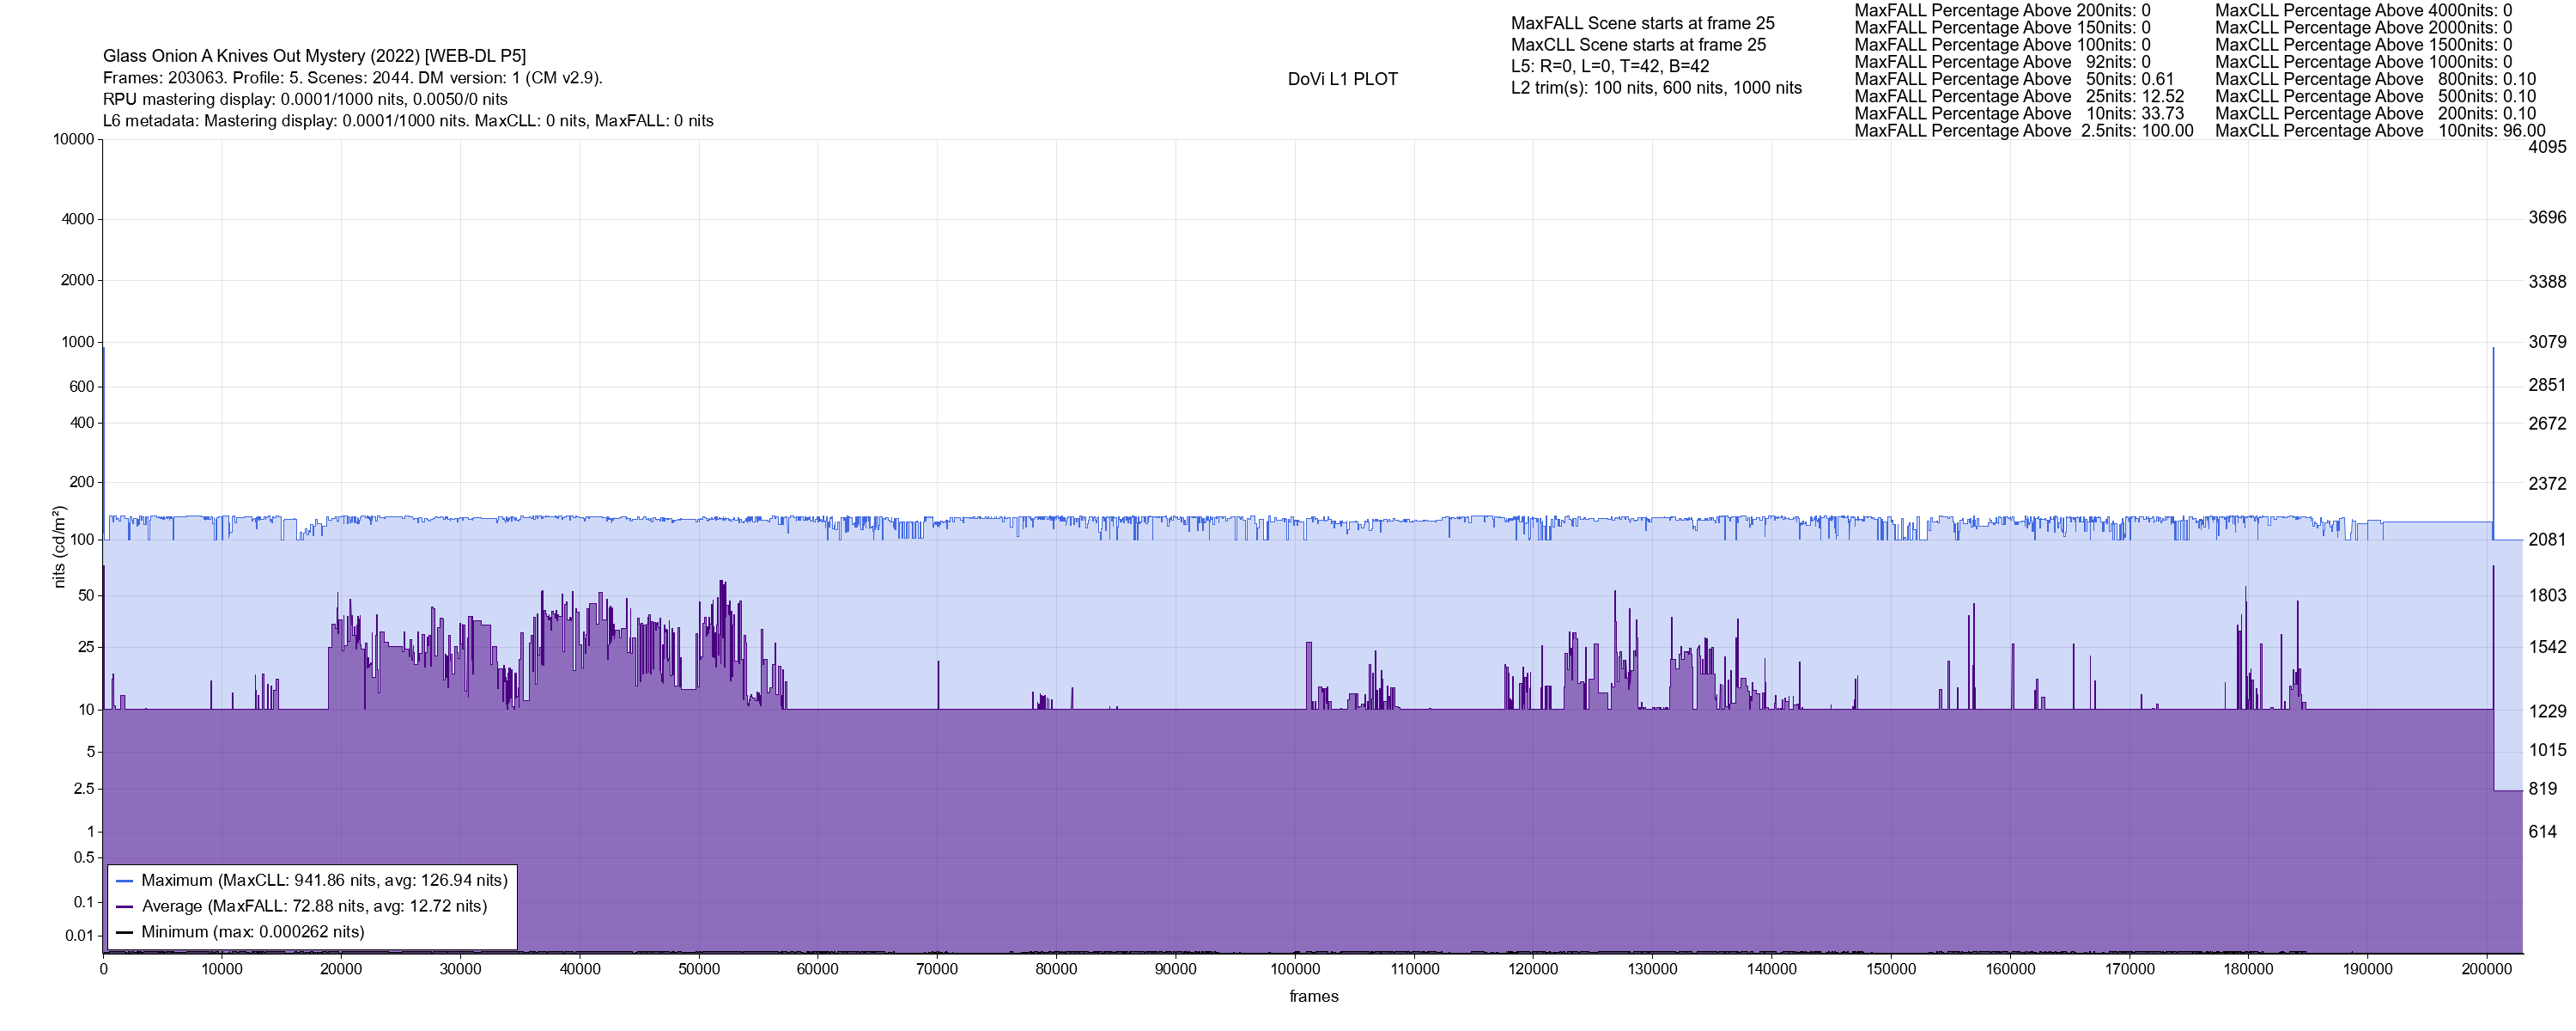Click the black Minimum legend line swatch

click(x=125, y=933)
